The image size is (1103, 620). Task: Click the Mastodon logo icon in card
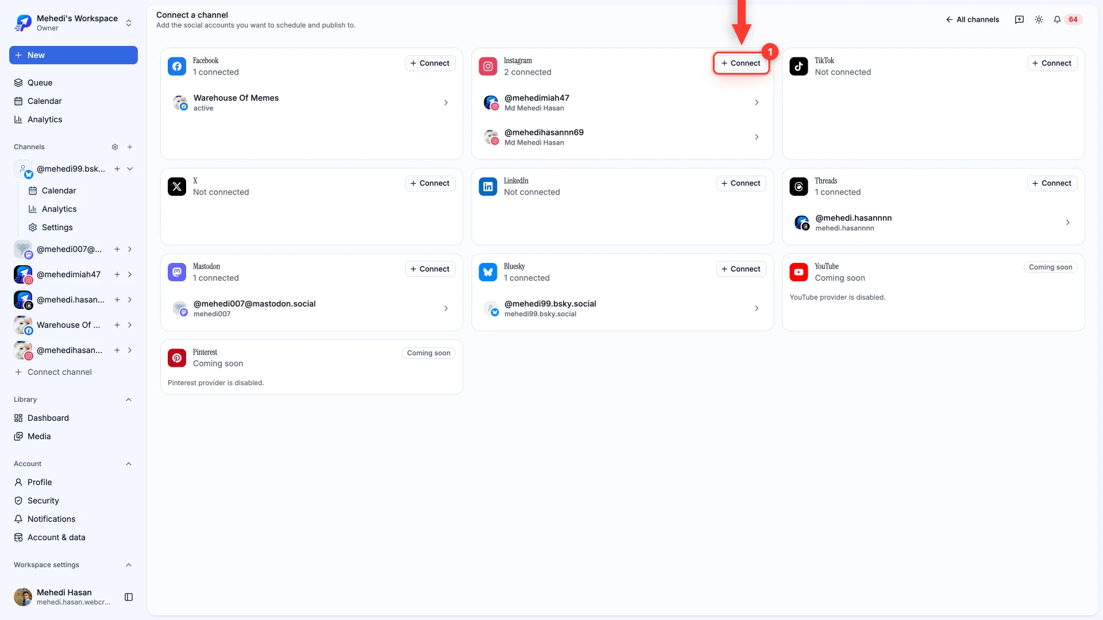(177, 272)
